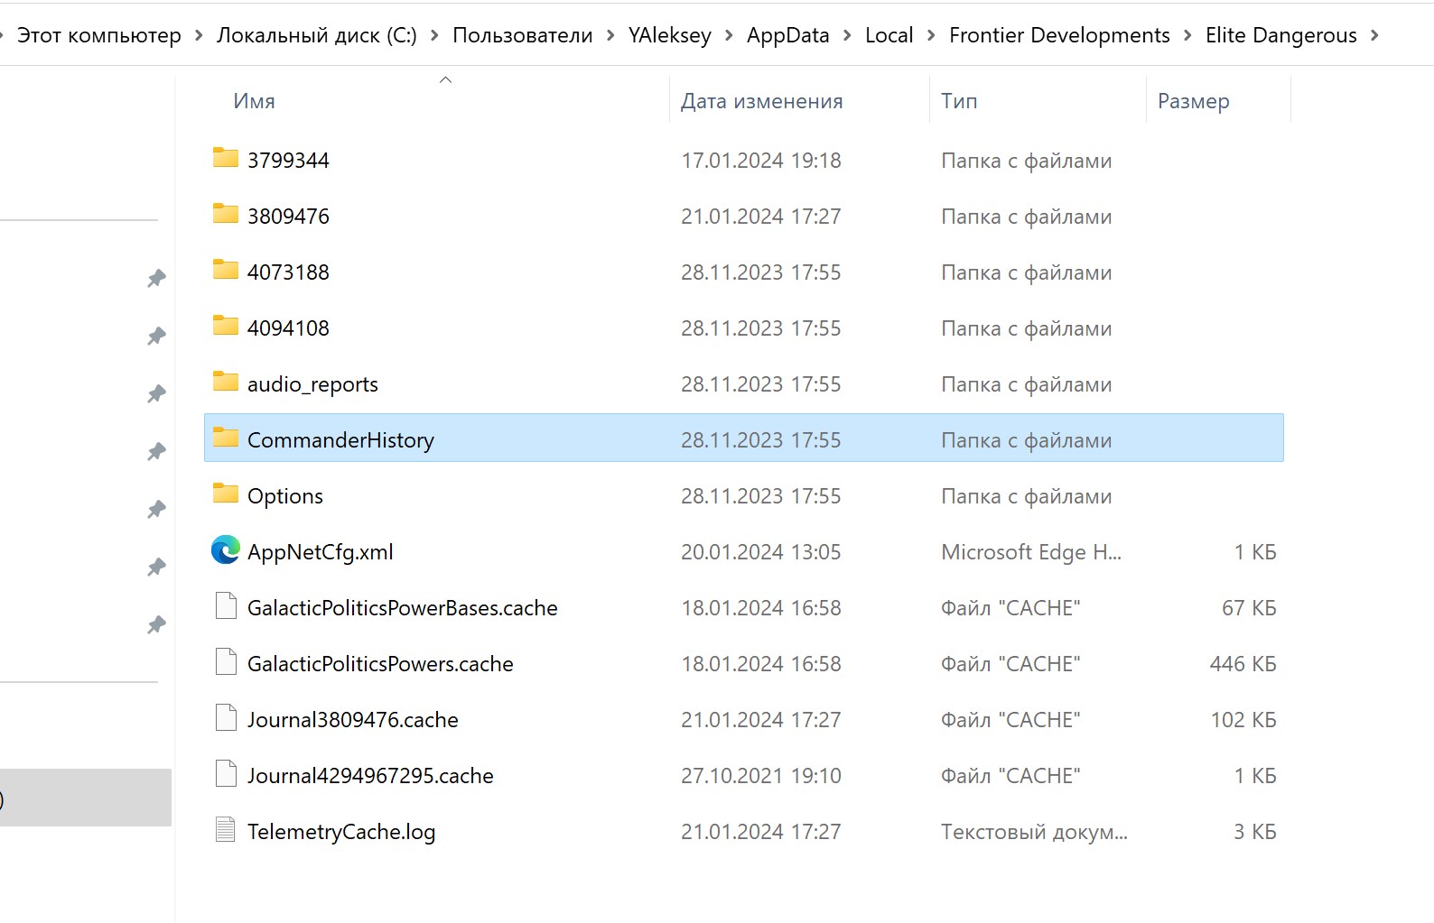This screenshot has width=1434, height=923.
Task: Click type Microsoft Edge H... cell
Action: [x=1031, y=552]
